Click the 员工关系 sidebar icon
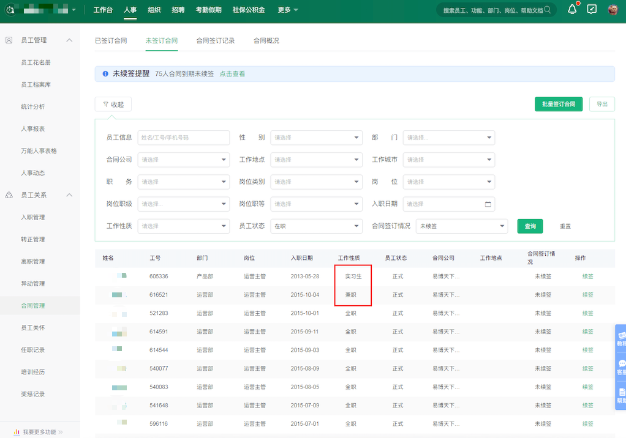The height and width of the screenshot is (438, 626). [x=9, y=195]
